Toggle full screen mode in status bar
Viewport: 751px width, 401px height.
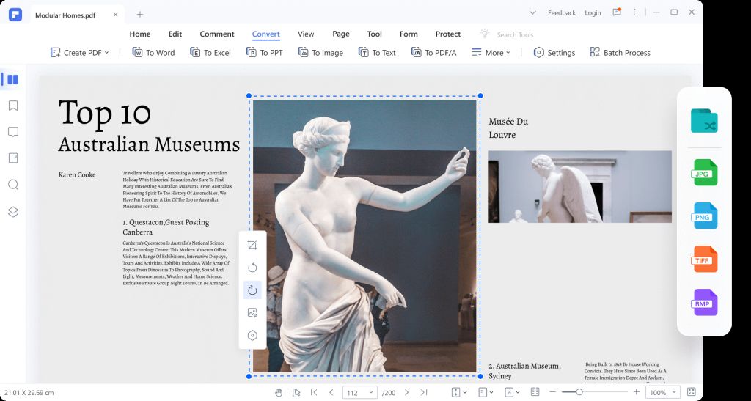[x=691, y=393]
